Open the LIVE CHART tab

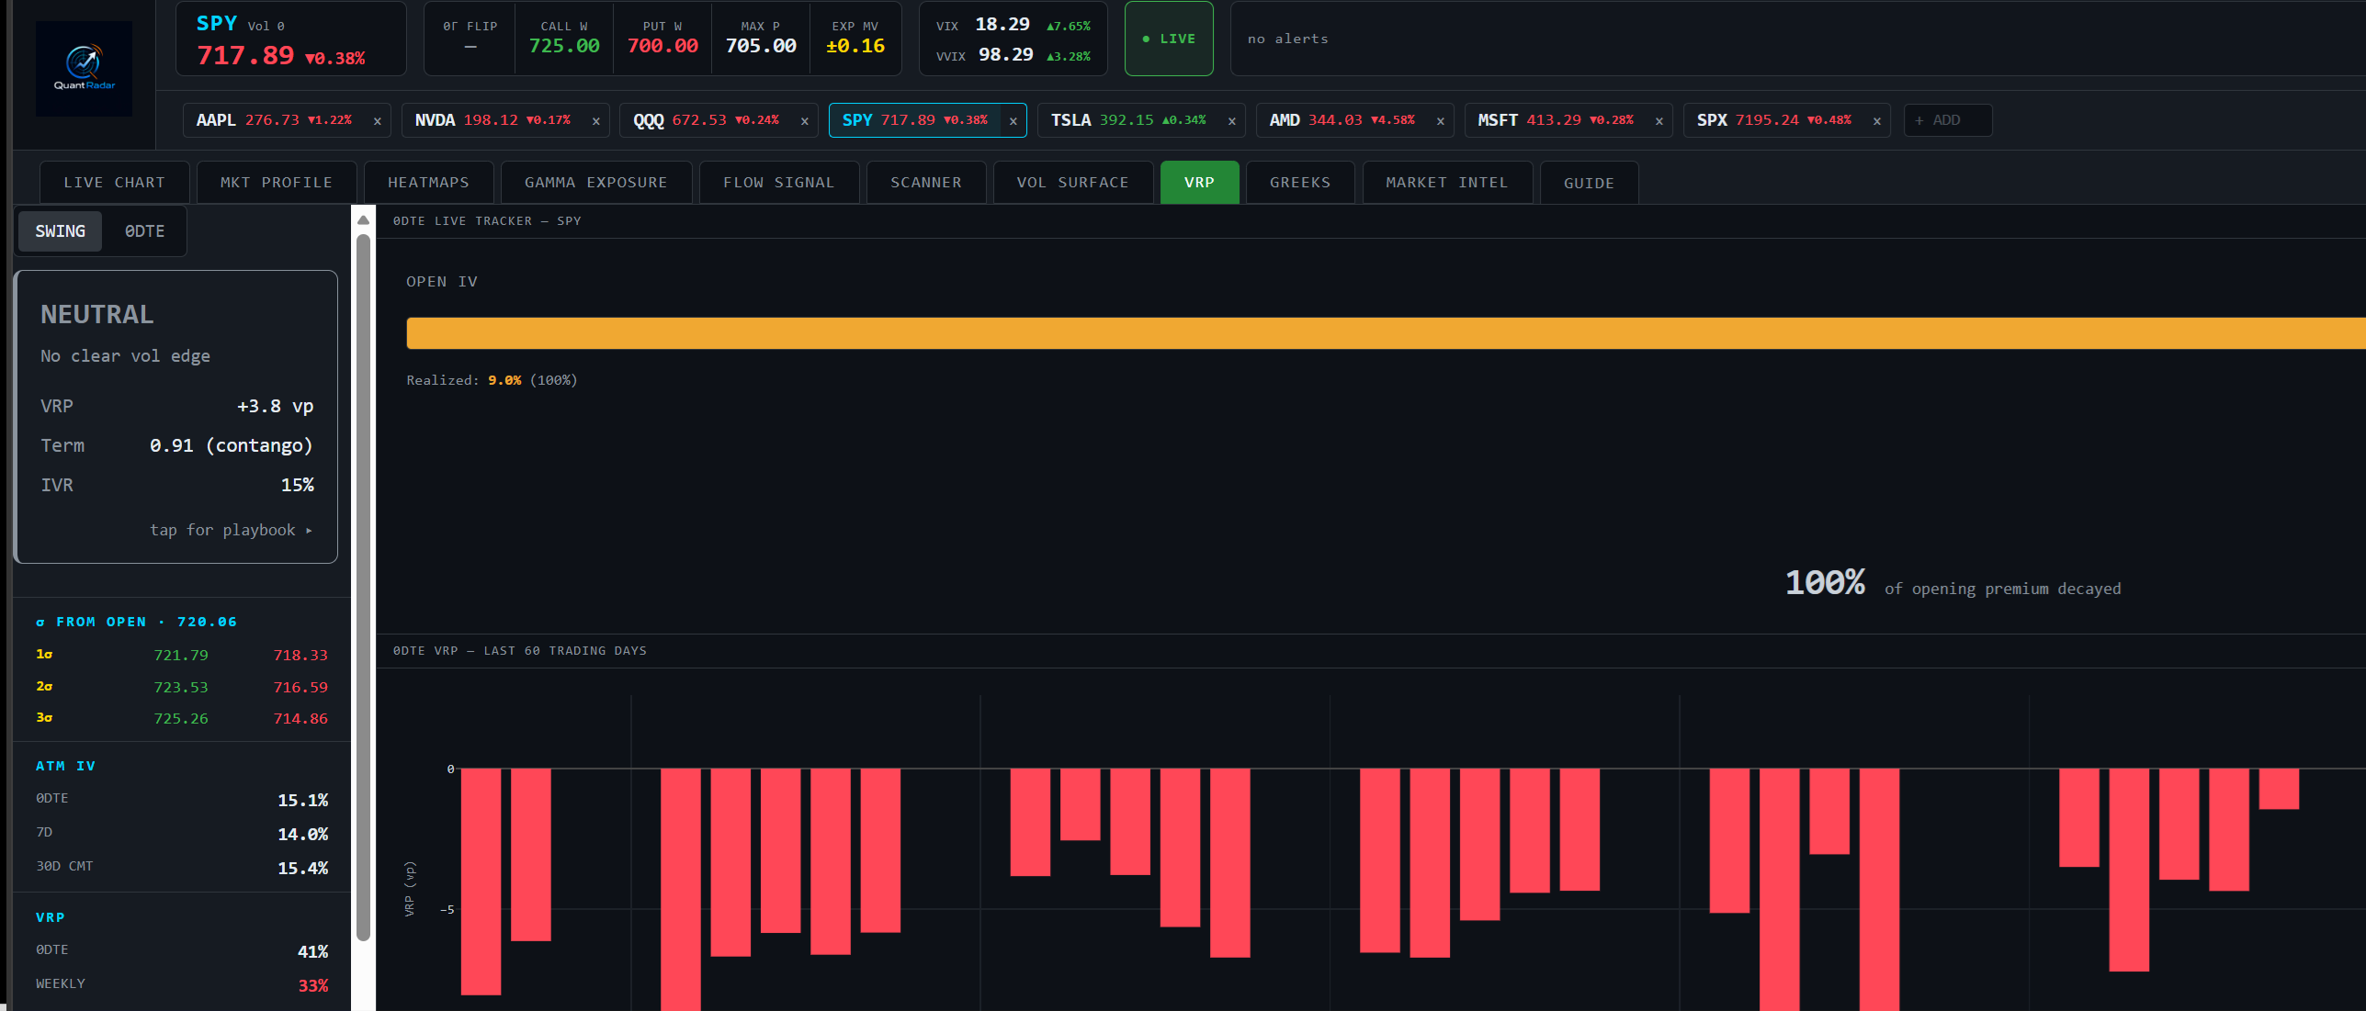pos(115,183)
